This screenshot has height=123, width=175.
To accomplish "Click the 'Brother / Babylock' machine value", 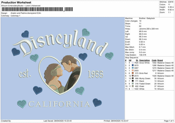I will [x=147, y=18].
